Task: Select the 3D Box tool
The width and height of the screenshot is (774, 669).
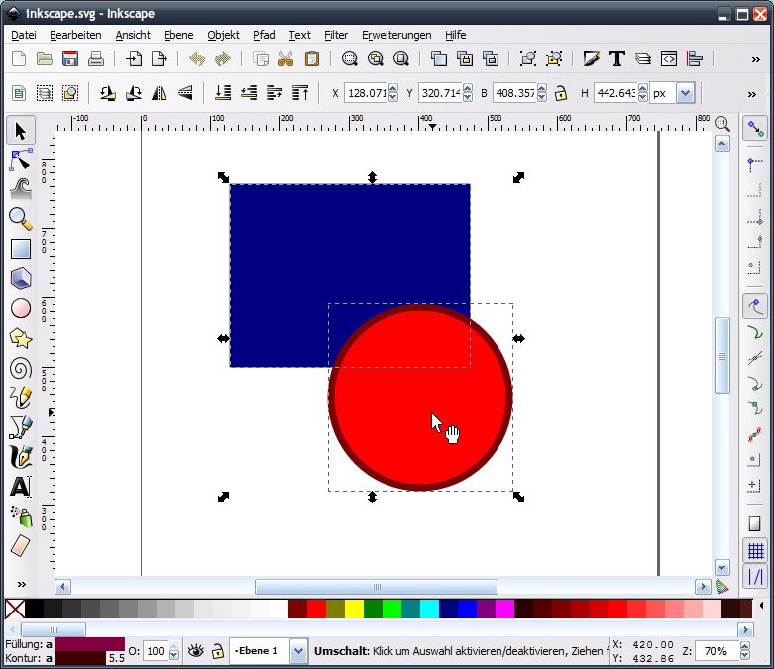Action: tap(20, 278)
